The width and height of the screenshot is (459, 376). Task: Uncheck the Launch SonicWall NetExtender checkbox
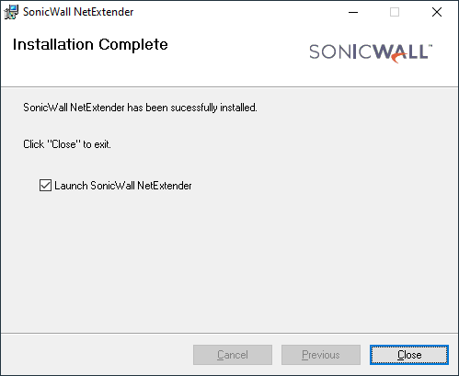pyautogui.click(x=45, y=186)
